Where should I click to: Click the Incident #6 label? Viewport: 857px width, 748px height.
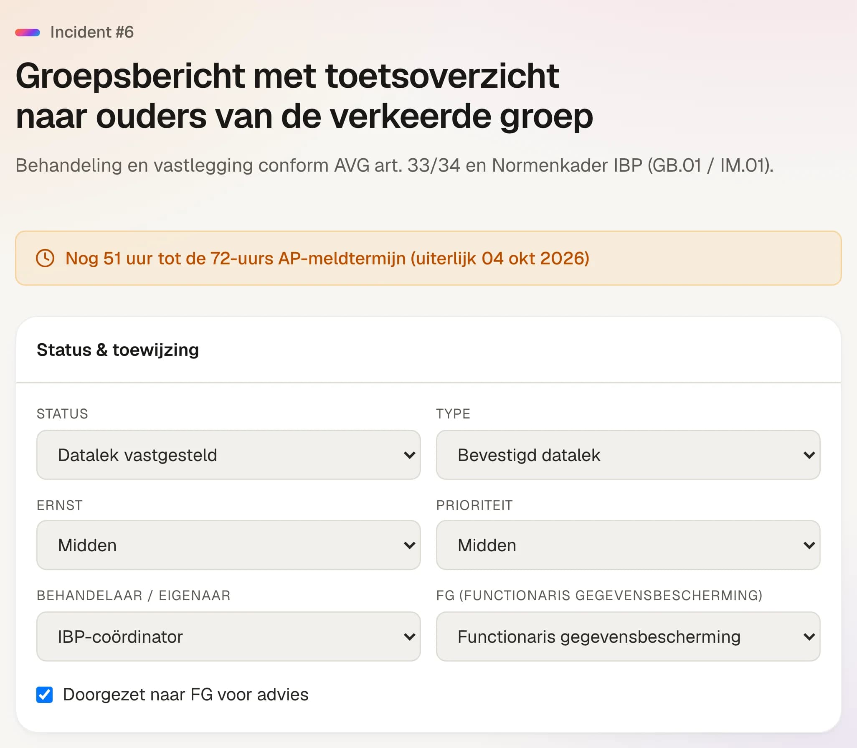[x=92, y=32]
